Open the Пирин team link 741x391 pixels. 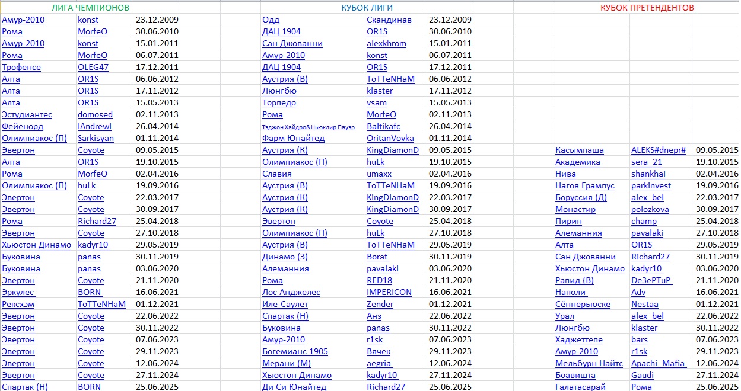(568, 221)
